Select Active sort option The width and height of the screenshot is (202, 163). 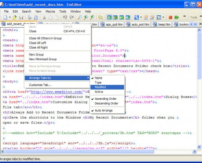tap(107, 92)
